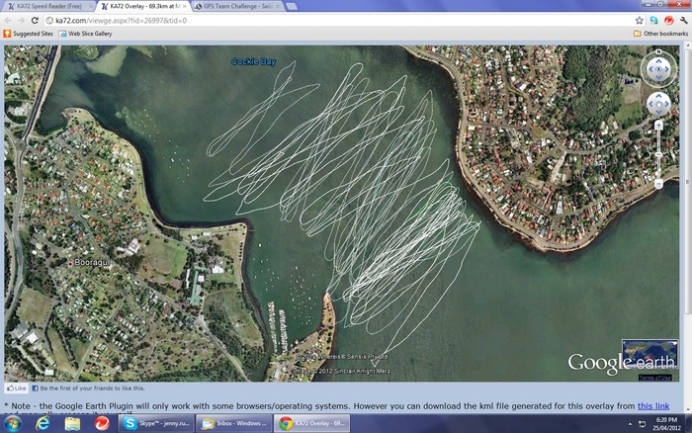Click the look-around eye control in the compass
Screen dimensions: 692x433
[658, 68]
